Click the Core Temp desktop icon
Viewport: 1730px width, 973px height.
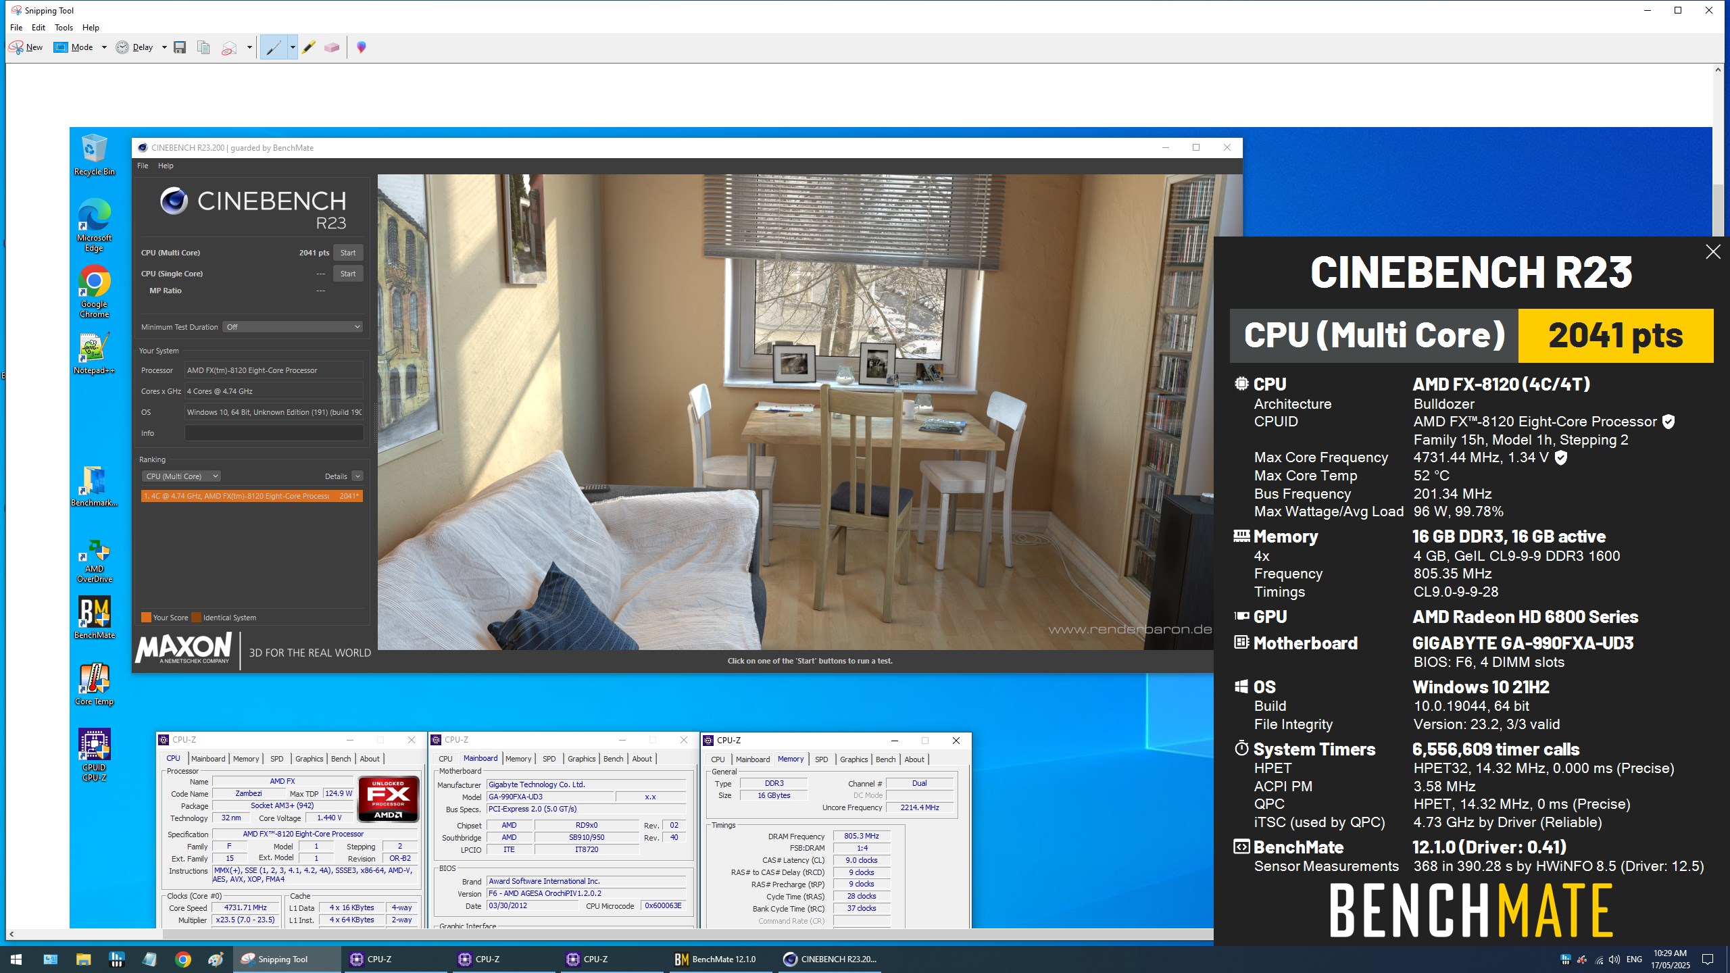click(x=95, y=684)
